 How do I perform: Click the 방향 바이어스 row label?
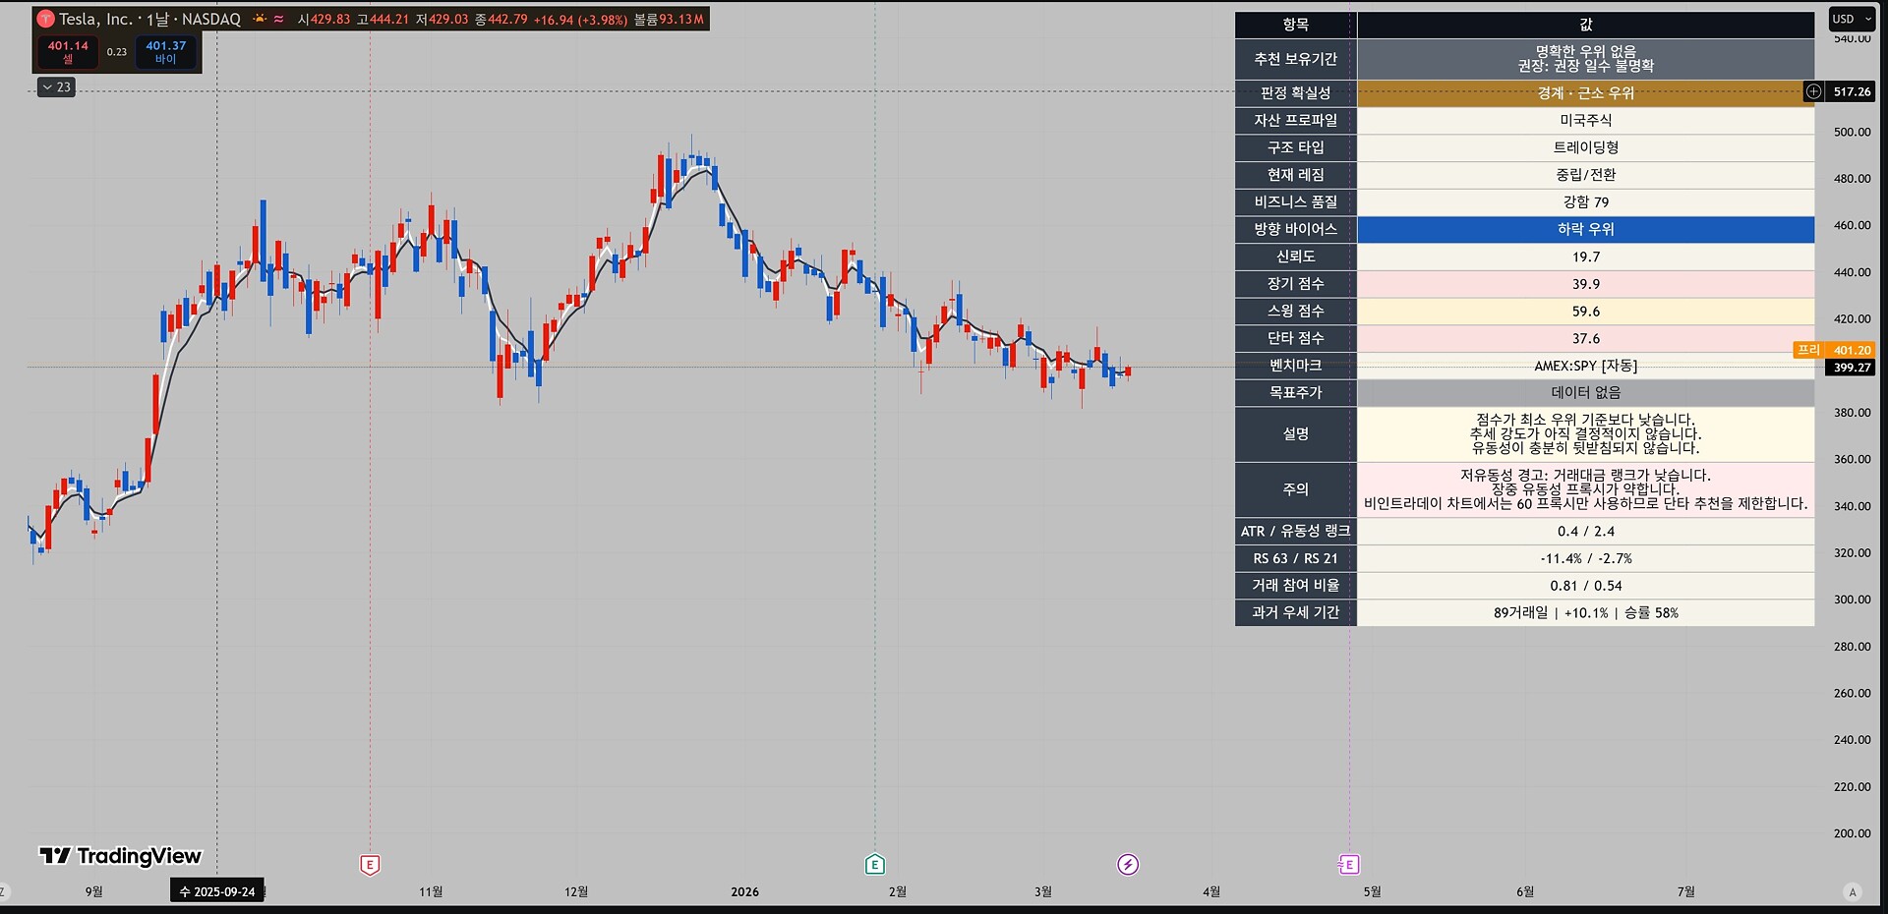coord(1296,229)
